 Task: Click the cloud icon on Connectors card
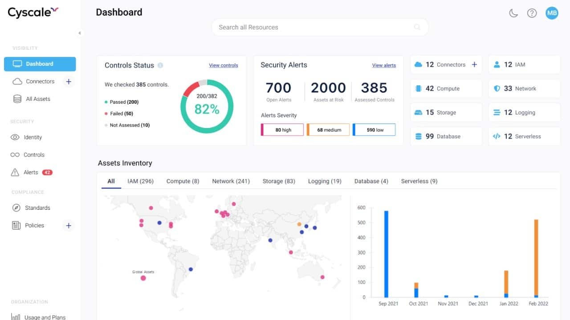tap(418, 65)
